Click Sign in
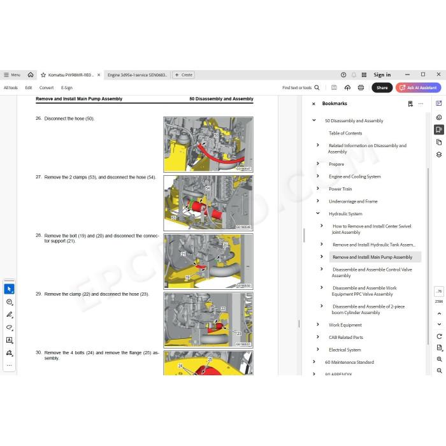 [x=382, y=75]
